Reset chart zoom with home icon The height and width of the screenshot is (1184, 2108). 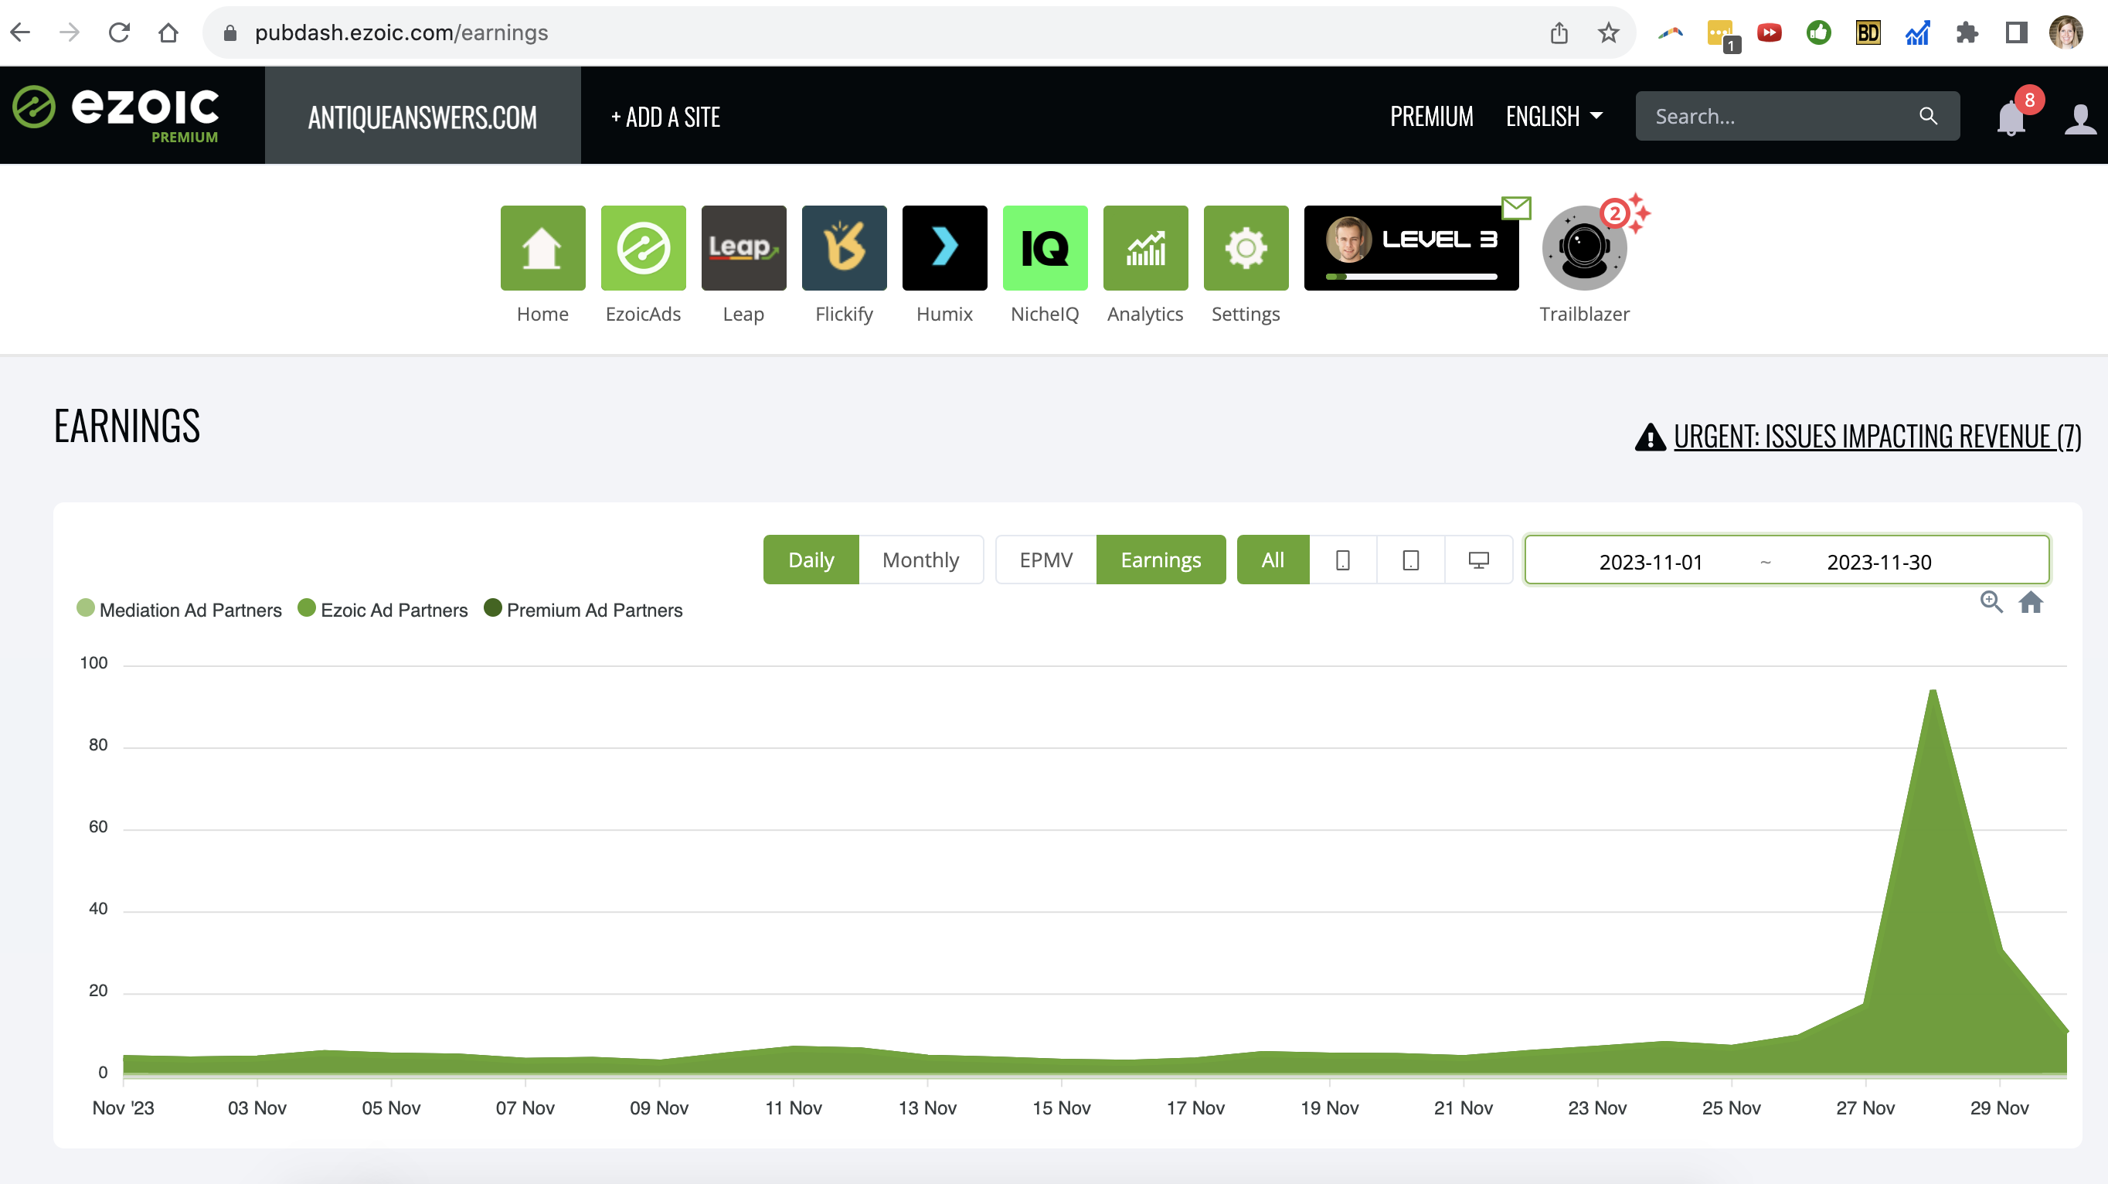[x=2031, y=602]
